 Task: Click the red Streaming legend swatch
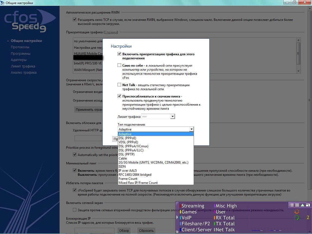point(180,206)
